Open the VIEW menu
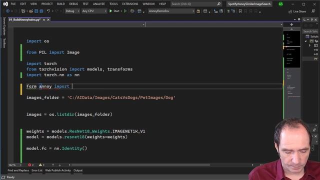 [33, 4]
